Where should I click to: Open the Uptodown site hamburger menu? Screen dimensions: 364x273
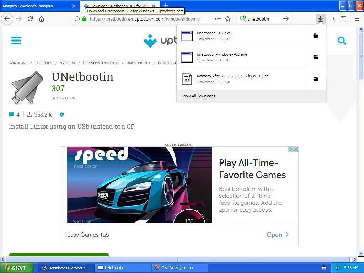tap(16, 41)
